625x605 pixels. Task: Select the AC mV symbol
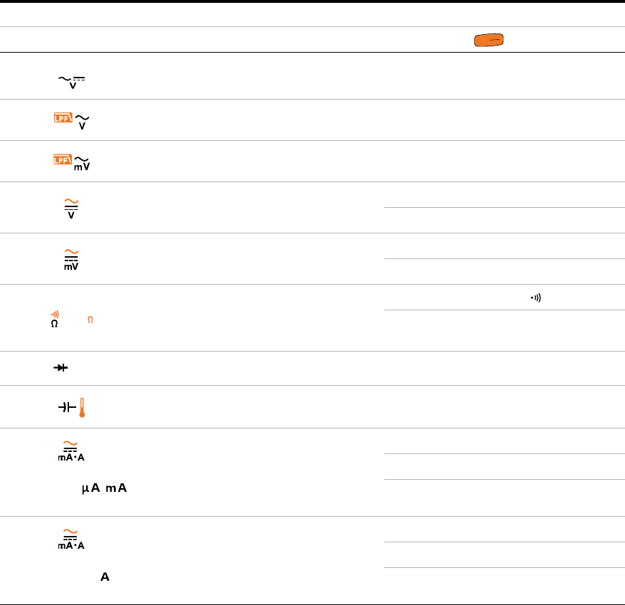tap(82, 164)
